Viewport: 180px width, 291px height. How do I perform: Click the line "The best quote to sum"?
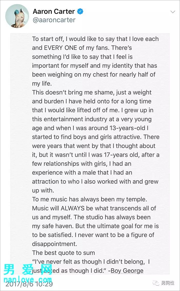(x=64, y=253)
